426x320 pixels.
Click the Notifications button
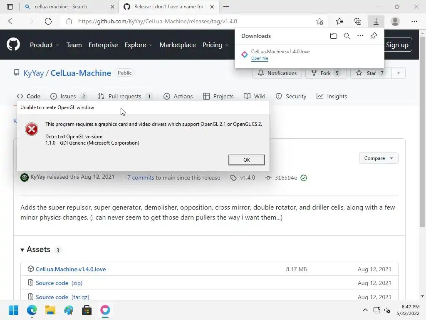(x=277, y=73)
